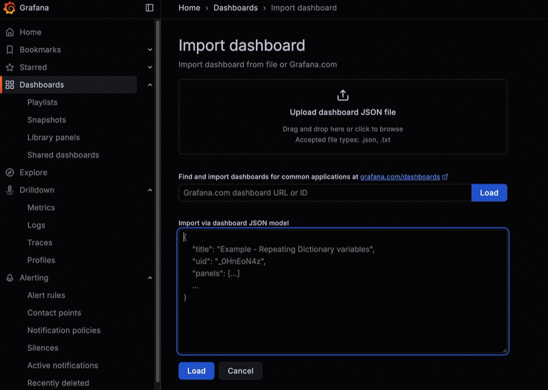Image resolution: width=548 pixels, height=390 pixels.
Task: Open Drilldown Profiles
Action: coord(41,260)
